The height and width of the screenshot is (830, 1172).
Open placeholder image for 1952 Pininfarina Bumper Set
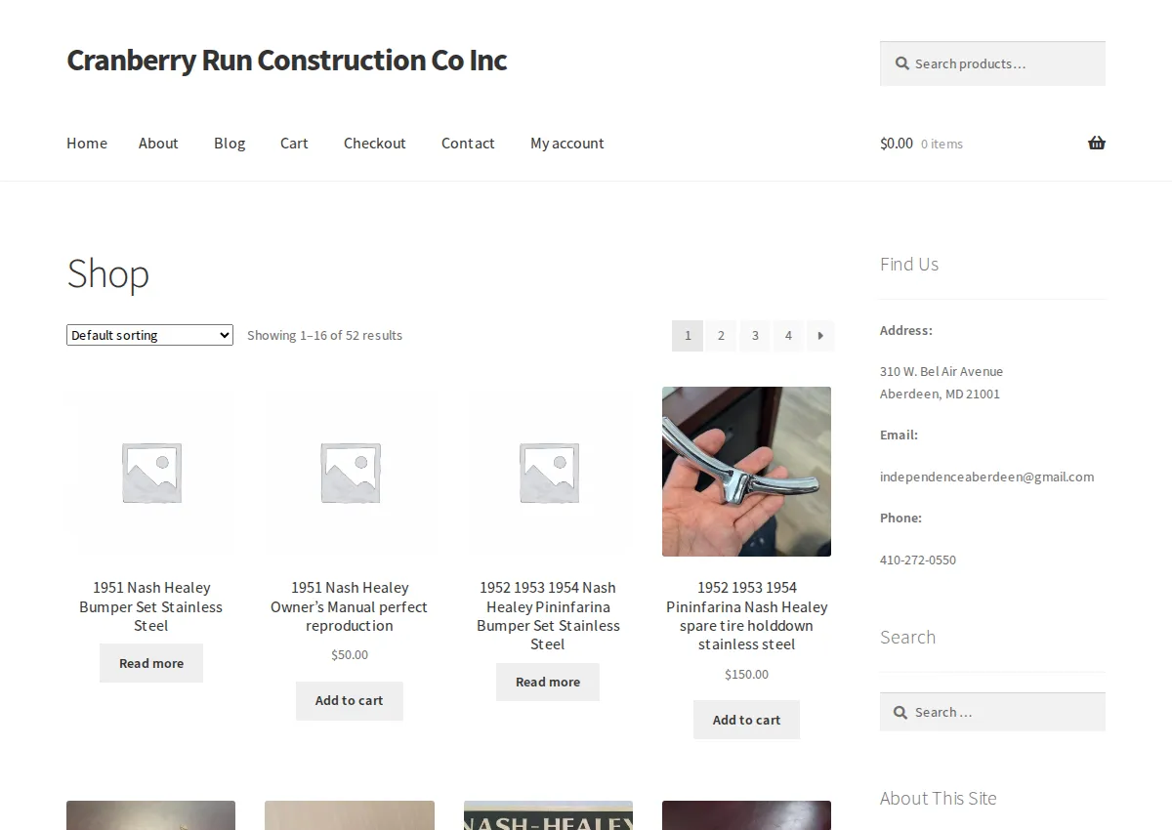[x=548, y=472]
